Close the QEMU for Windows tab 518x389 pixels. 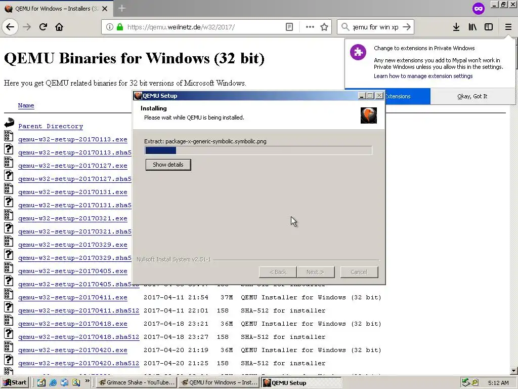pyautogui.click(x=105, y=9)
